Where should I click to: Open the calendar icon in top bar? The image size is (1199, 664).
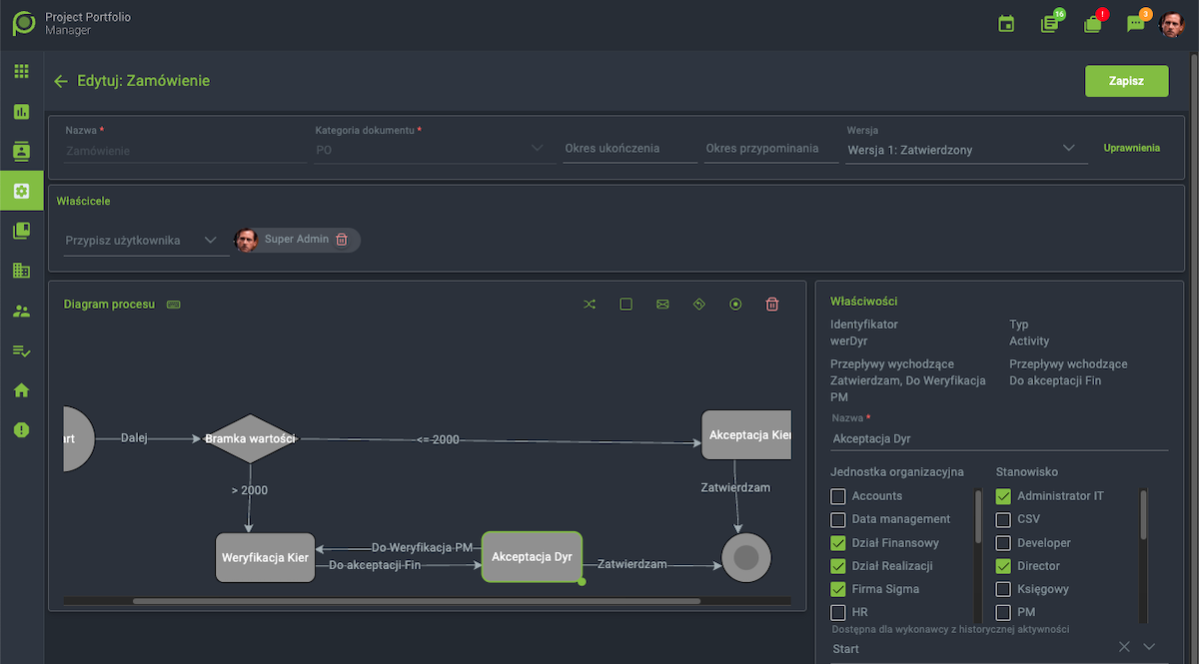pos(1006,24)
